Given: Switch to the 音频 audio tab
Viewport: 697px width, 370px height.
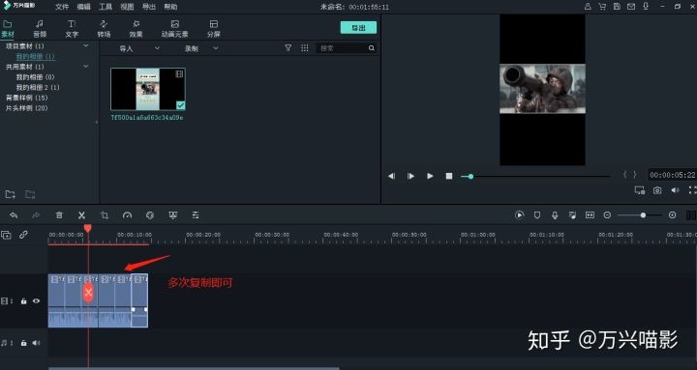Looking at the screenshot, I should click(40, 29).
